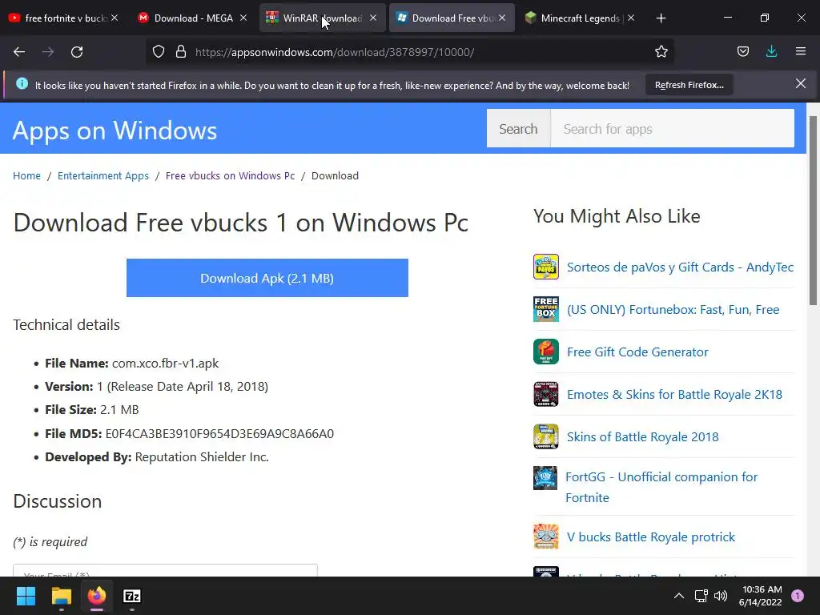Click the page vertical scrollbar thumb
This screenshot has height=615, width=820.
pyautogui.click(x=813, y=211)
